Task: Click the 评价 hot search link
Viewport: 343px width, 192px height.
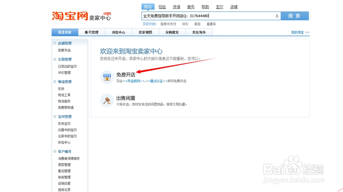Action: click(185, 24)
